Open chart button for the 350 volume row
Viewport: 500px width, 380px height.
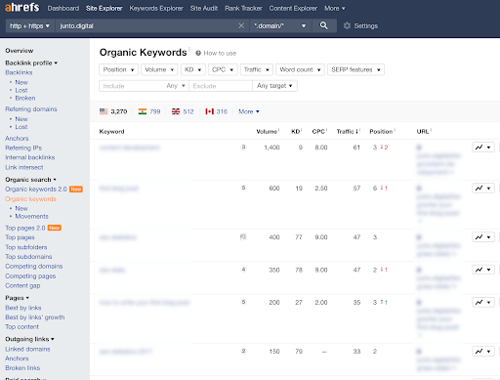tap(483, 270)
